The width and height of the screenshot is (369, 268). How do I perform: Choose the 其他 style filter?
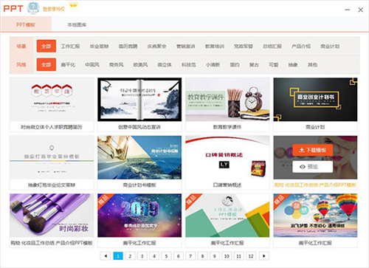click(312, 65)
